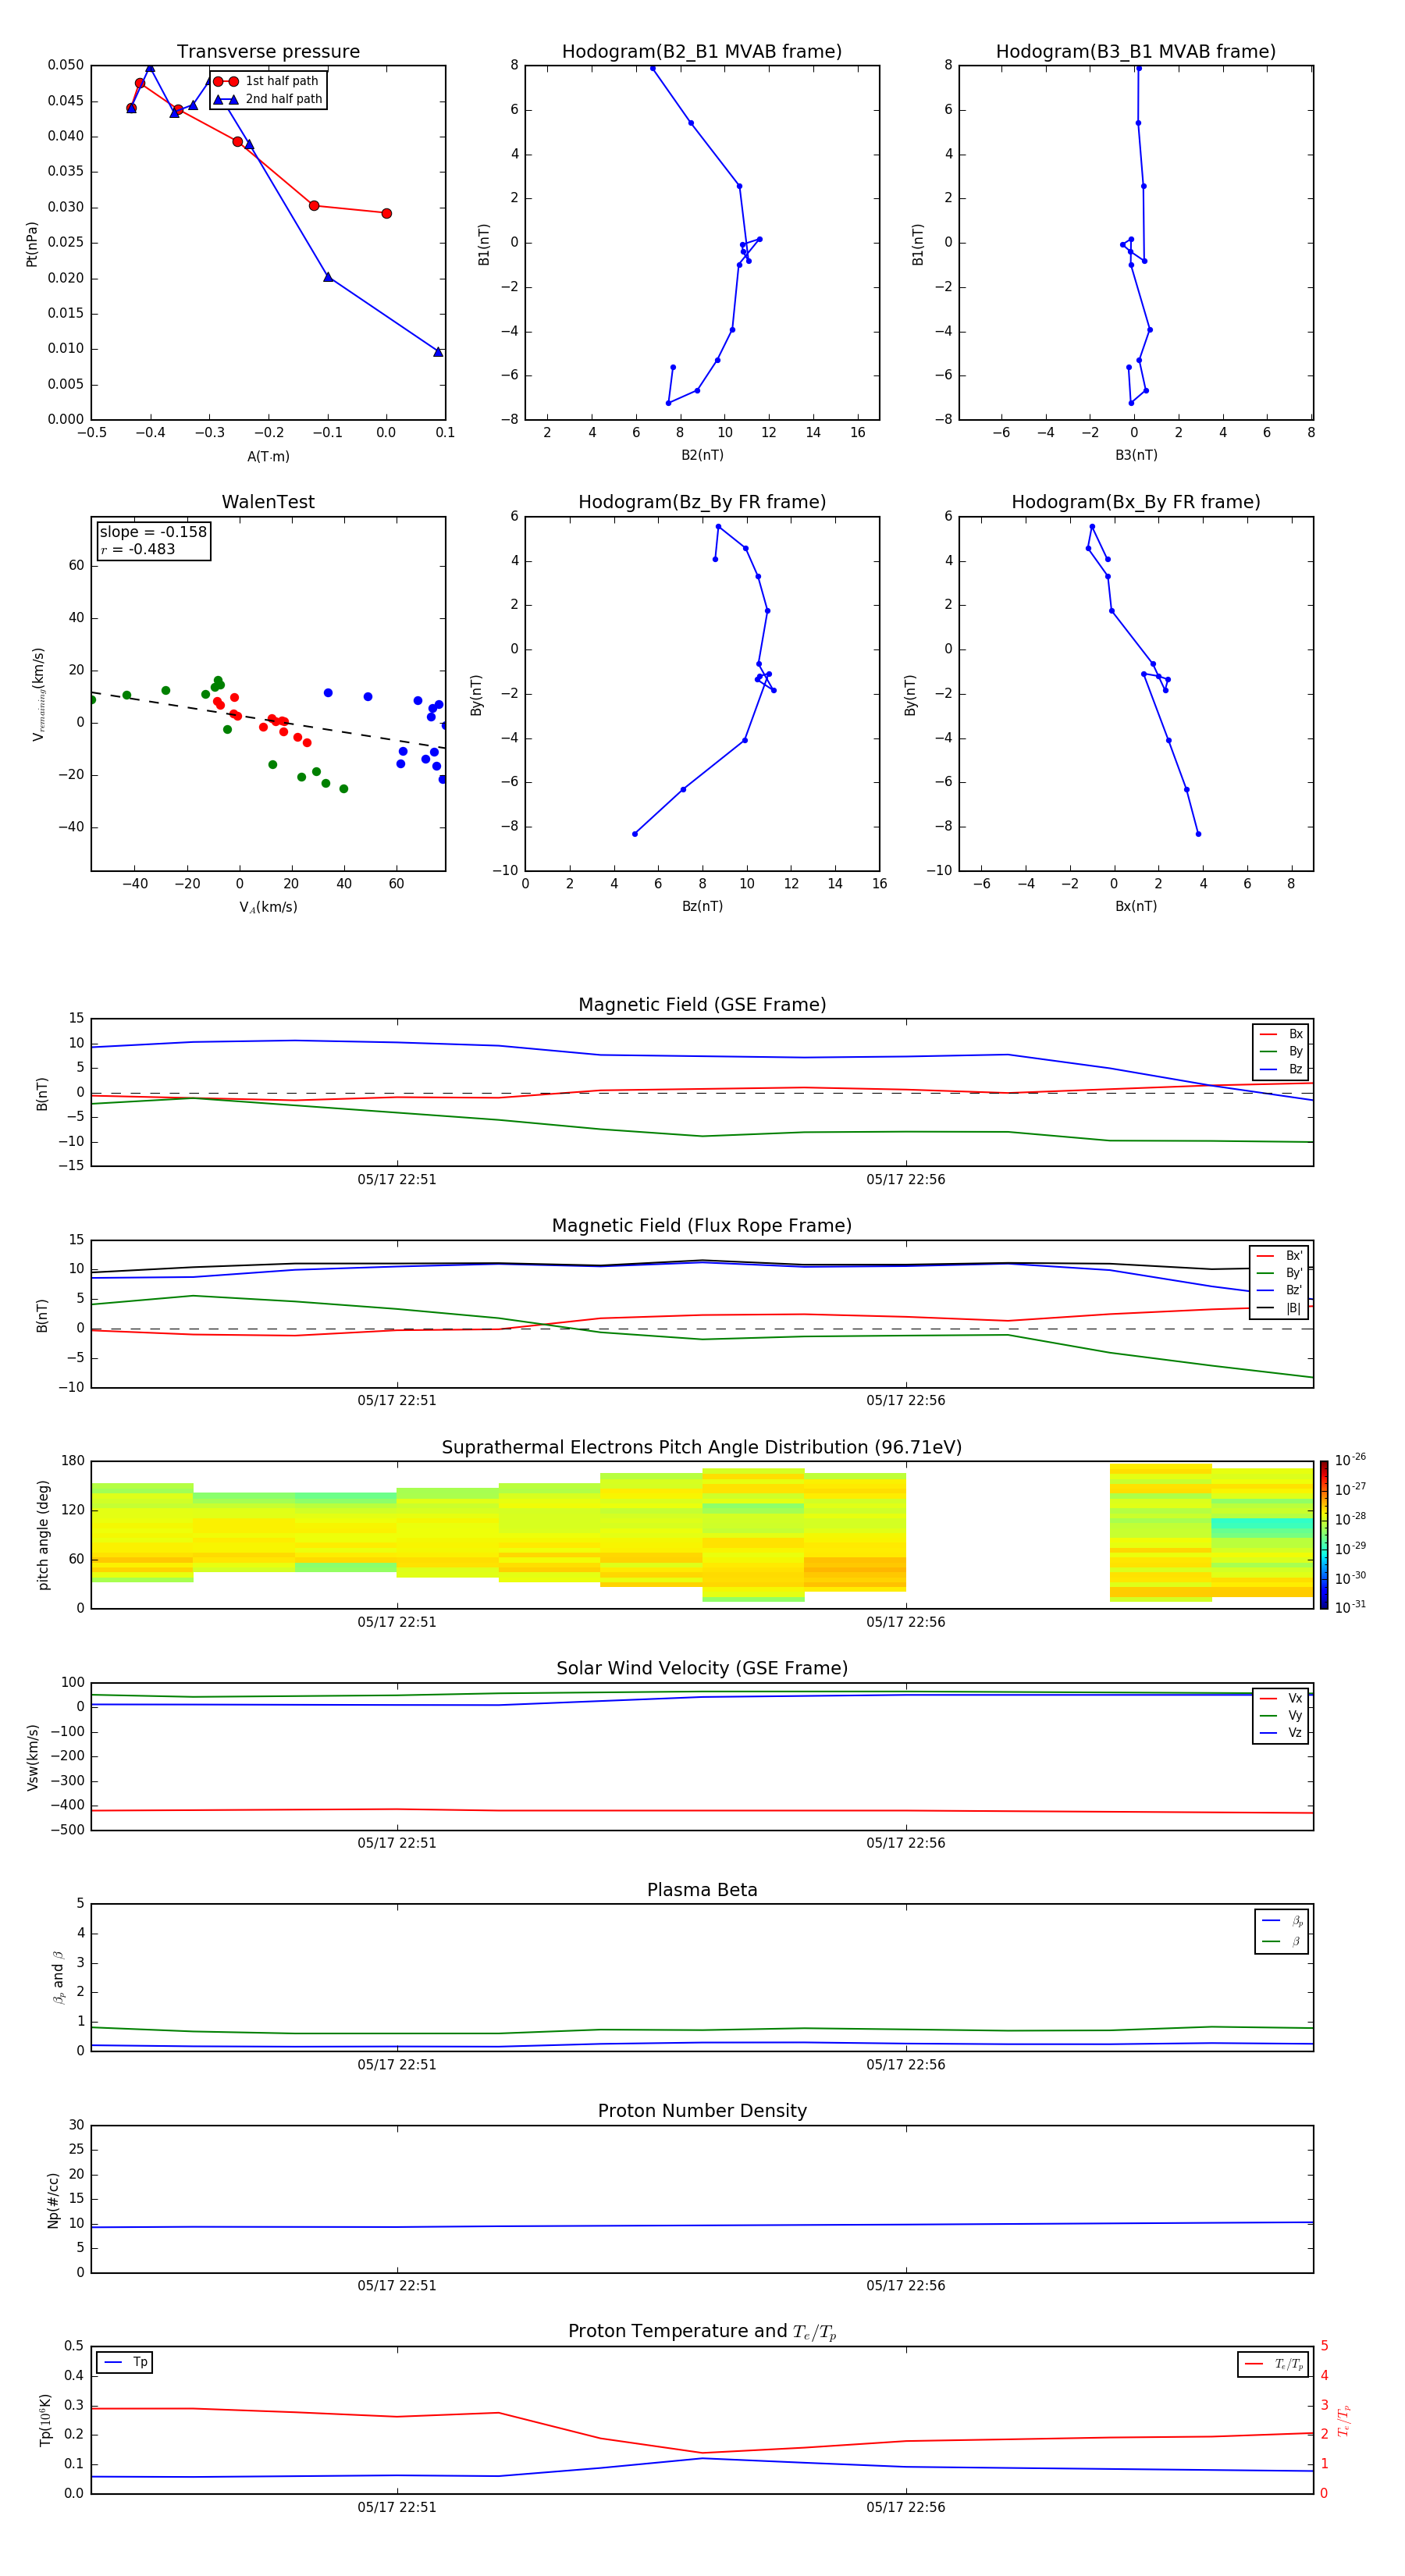The width and height of the screenshot is (1405, 2576).
Task: Click the 'Vz' legend entry in Solar Wind panel
Action: pos(1281,1733)
